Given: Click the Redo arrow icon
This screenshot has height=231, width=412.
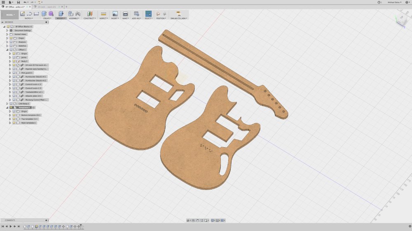Looking at the screenshot, I should click(32, 2).
